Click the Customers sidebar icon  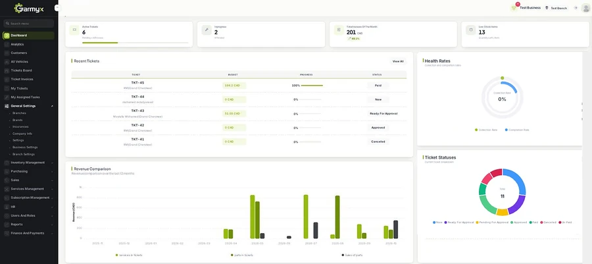click(x=7, y=53)
